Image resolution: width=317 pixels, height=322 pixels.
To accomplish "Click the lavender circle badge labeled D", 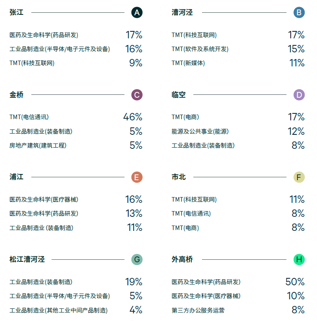I will click(299, 95).
